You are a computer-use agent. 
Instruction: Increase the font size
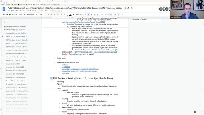(58, 14)
